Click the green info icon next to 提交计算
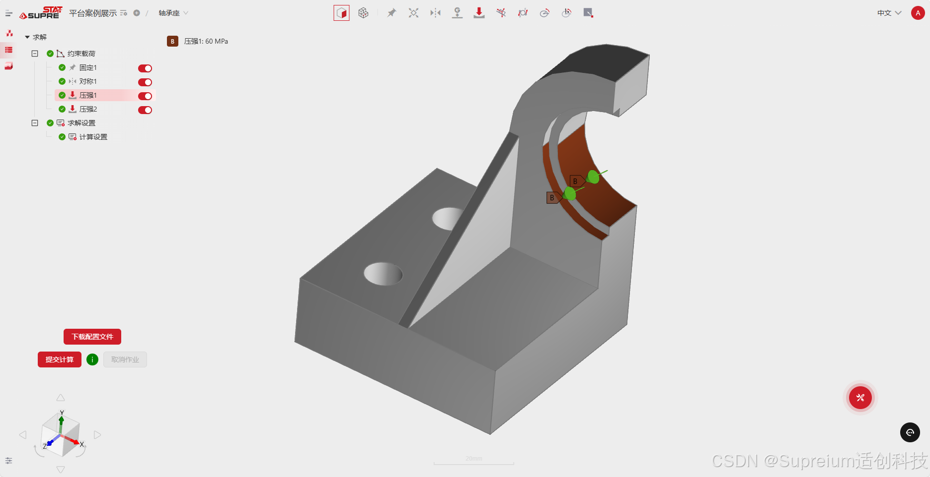The width and height of the screenshot is (930, 477). (x=92, y=359)
